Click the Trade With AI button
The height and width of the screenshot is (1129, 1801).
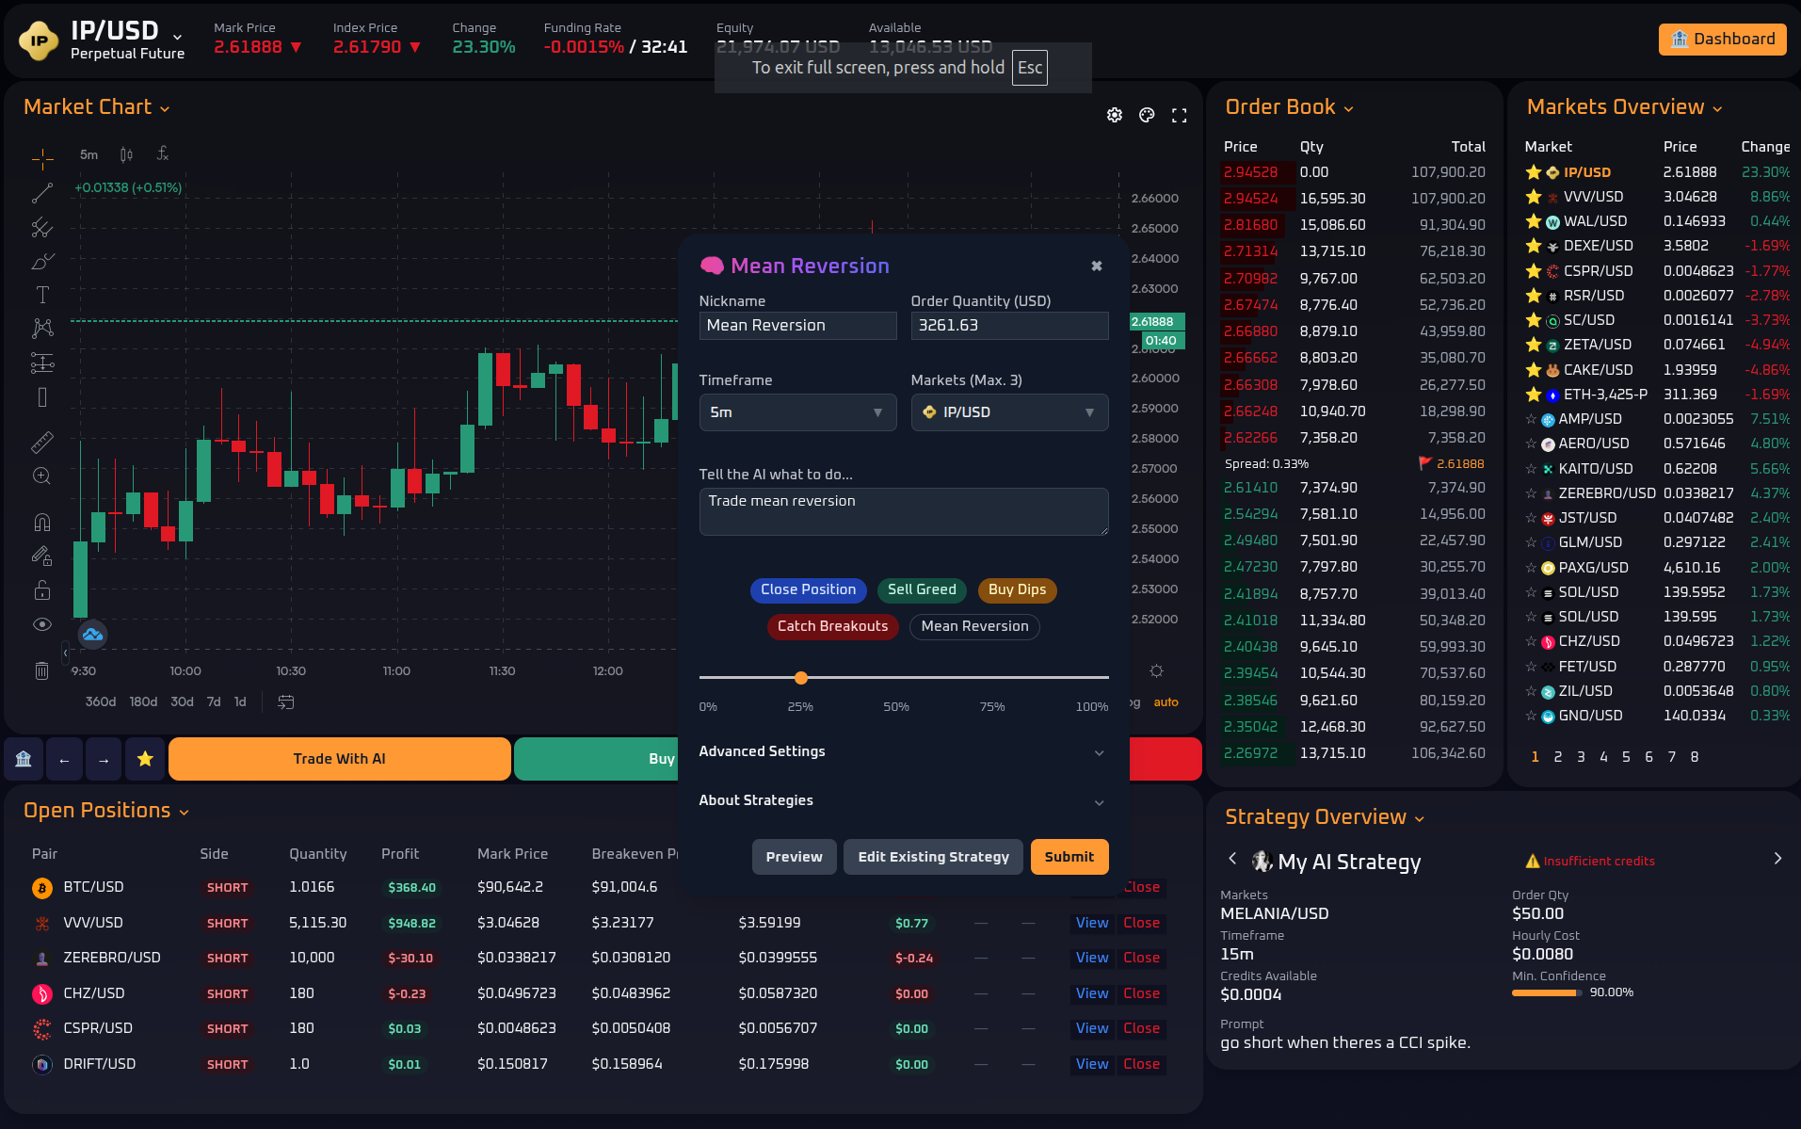(x=339, y=759)
